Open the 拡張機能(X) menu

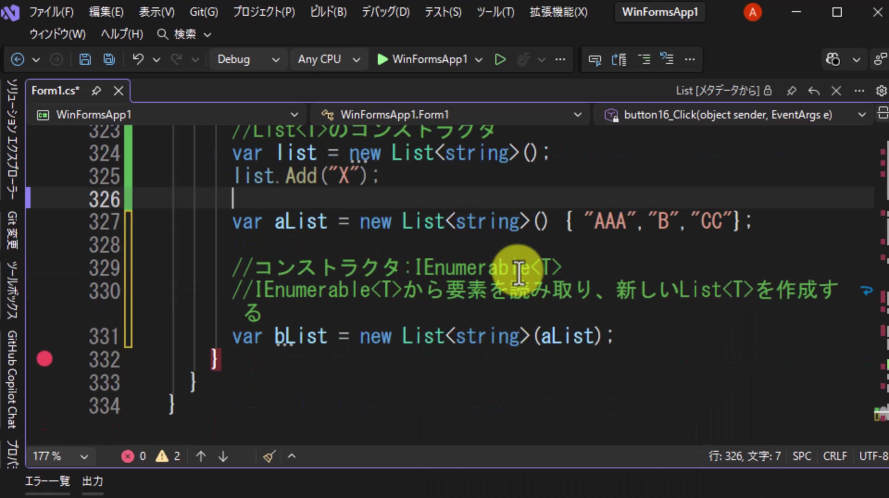558,12
